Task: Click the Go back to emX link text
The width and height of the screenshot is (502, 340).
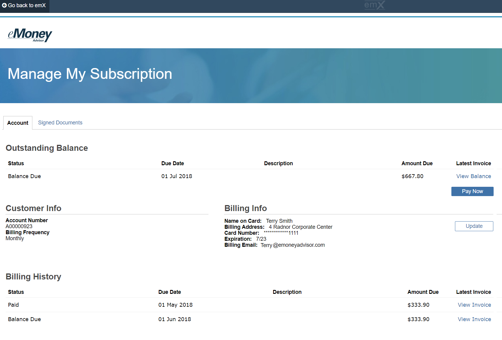Action: click(27, 5)
